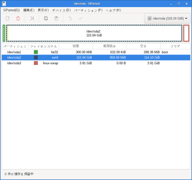
Task: Click the boot flag on sda1
Action: tap(164, 52)
